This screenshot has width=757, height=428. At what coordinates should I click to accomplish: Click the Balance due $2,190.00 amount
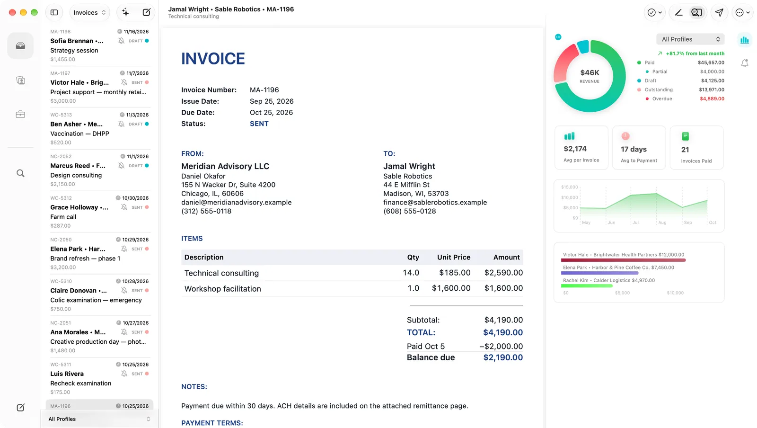tap(503, 357)
